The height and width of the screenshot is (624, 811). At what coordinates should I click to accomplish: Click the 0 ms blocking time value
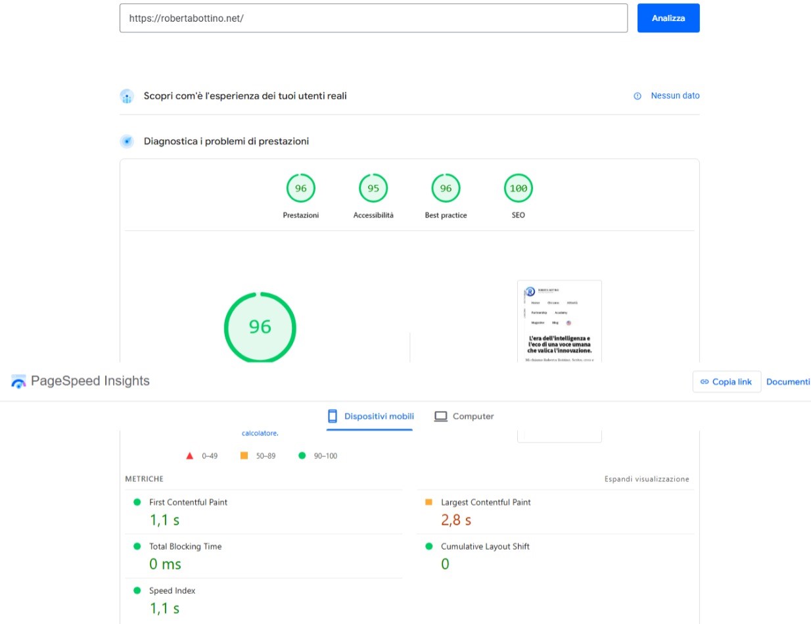pos(166,564)
